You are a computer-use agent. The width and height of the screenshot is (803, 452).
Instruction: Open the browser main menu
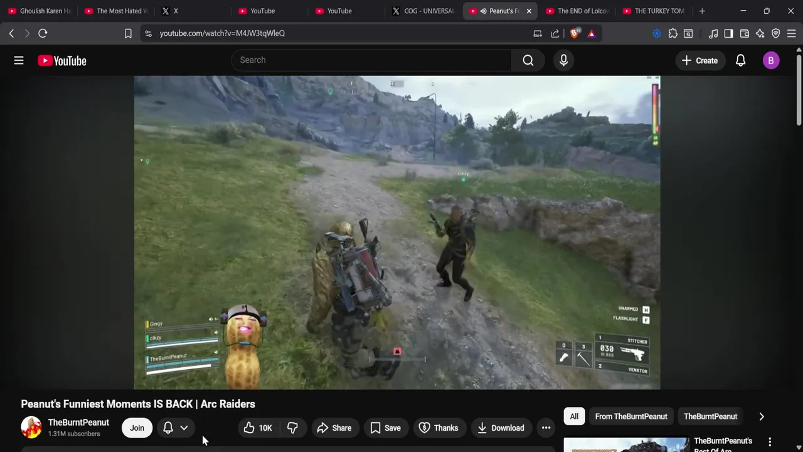[792, 33]
